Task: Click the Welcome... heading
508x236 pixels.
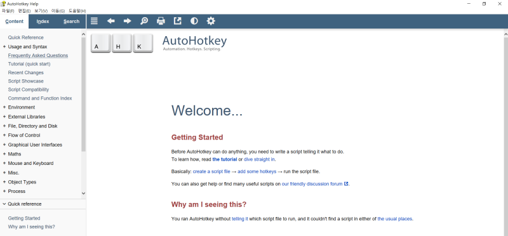Action: [207, 111]
